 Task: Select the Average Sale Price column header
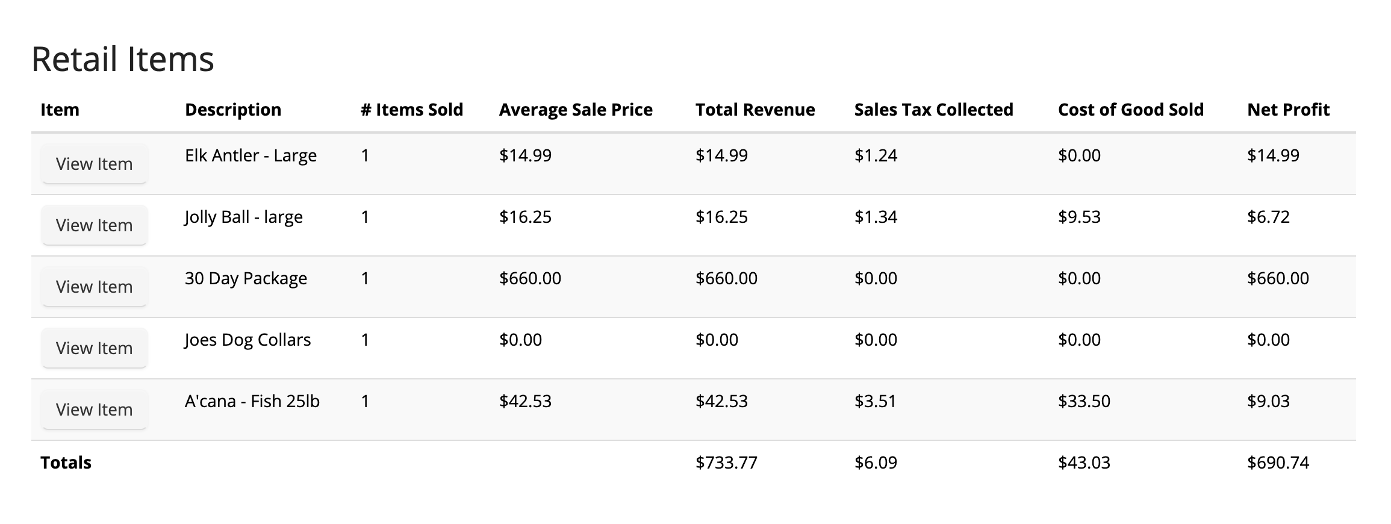[576, 110]
